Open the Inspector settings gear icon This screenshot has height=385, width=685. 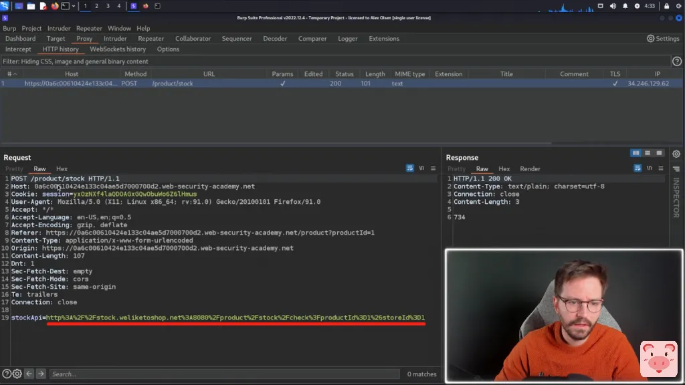(676, 154)
